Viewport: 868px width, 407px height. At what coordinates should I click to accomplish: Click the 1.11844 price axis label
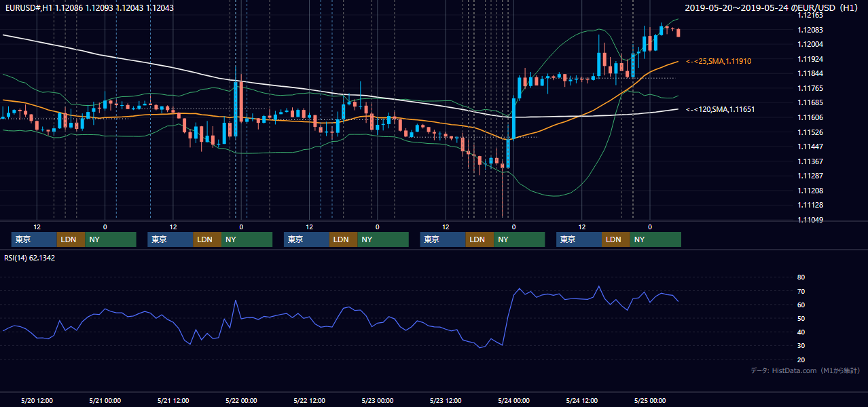(810, 73)
